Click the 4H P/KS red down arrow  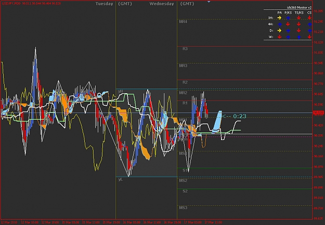(x=288, y=24)
